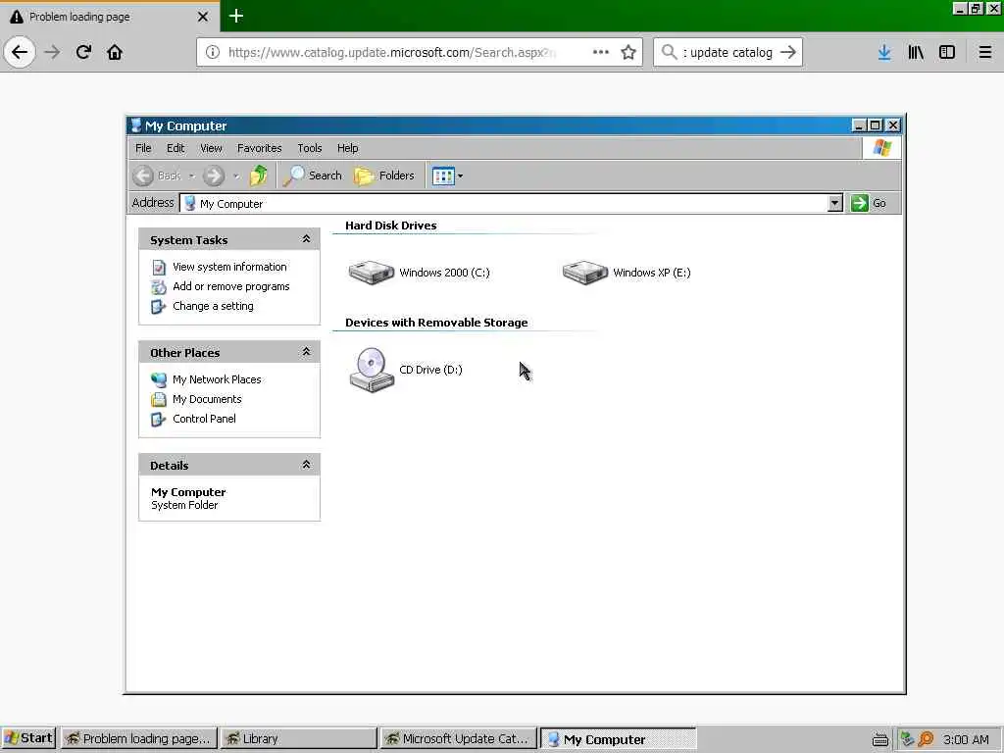Expand the Address bar dropdown

coord(834,203)
